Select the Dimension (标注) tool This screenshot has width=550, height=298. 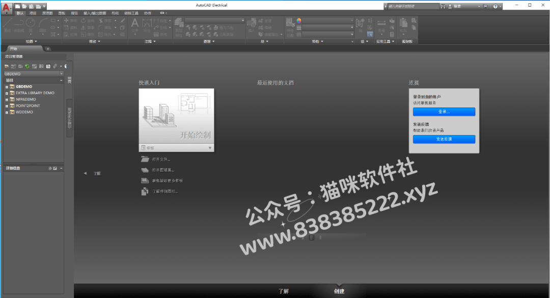tap(147, 25)
